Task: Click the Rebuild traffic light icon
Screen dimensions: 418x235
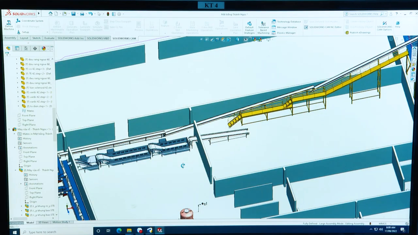Action: tap(108, 14)
